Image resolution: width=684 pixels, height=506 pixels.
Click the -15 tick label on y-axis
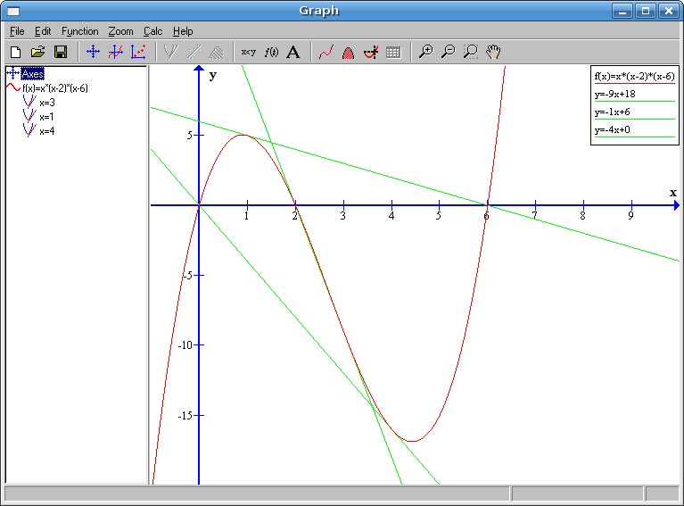[x=185, y=416]
